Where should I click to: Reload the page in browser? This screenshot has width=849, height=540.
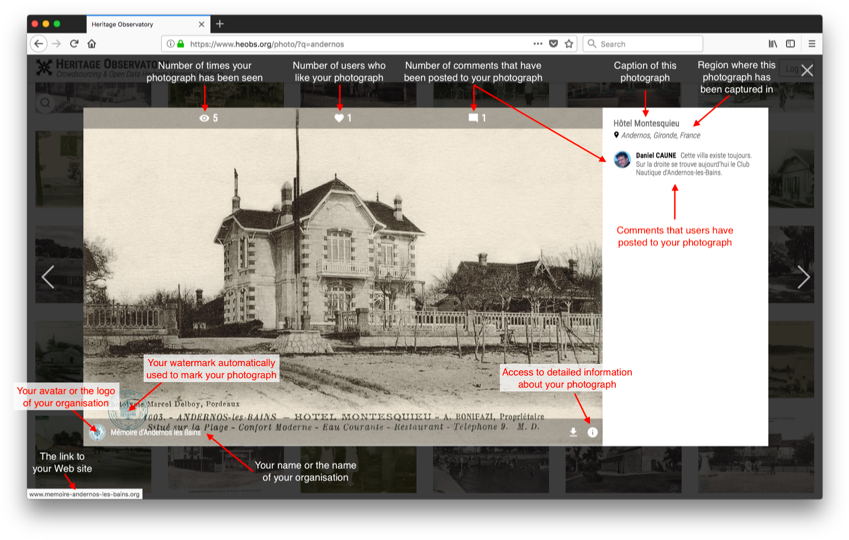click(x=74, y=44)
